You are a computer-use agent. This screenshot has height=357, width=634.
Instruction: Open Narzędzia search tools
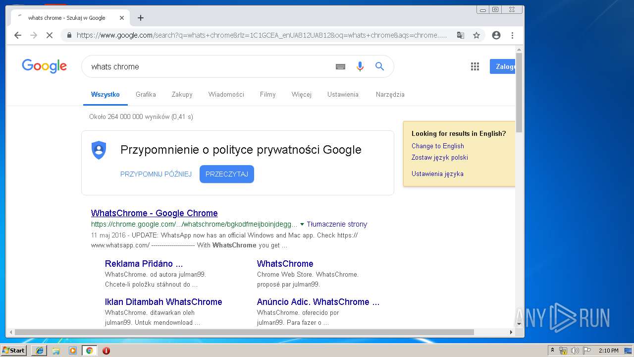390,94
